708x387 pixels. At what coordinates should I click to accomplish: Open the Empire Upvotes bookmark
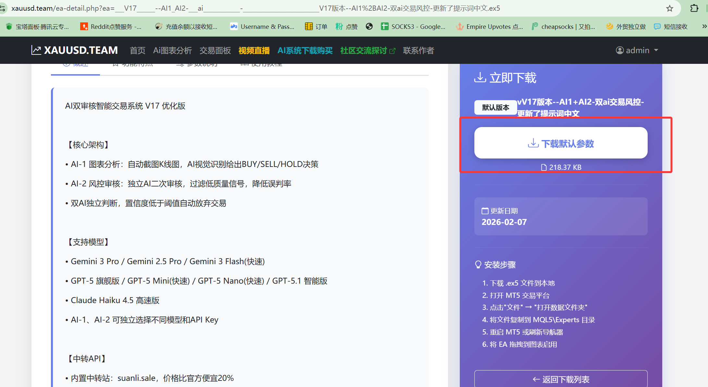click(x=490, y=27)
